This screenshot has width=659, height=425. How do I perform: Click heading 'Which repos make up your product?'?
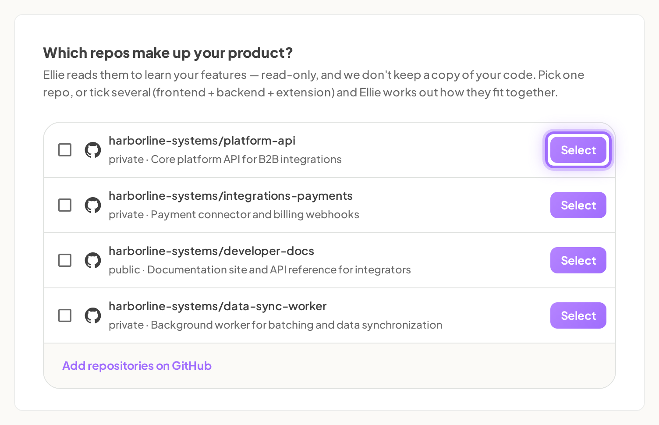point(168,53)
